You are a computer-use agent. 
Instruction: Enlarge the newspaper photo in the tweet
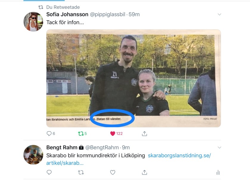pos(134,78)
